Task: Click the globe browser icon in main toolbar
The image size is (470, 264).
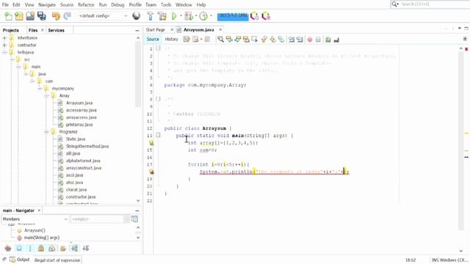Action: pos(137,16)
